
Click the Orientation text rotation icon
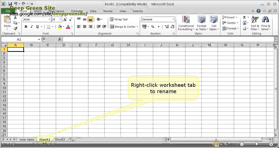99,19
